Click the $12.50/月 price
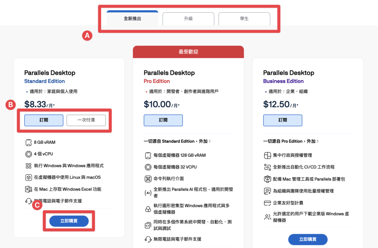 point(281,104)
